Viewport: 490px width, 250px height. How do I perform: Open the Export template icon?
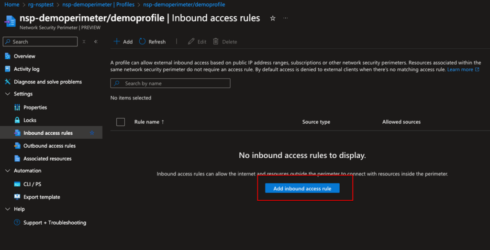(17, 197)
